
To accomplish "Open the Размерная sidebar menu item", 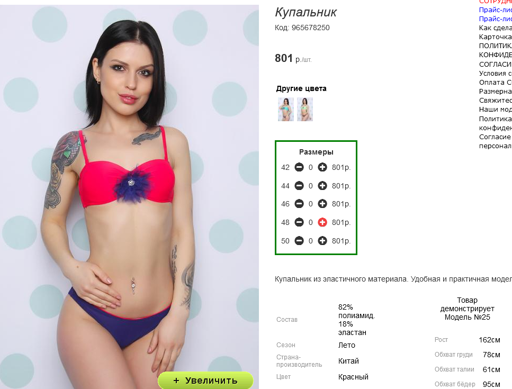I will (x=496, y=92).
